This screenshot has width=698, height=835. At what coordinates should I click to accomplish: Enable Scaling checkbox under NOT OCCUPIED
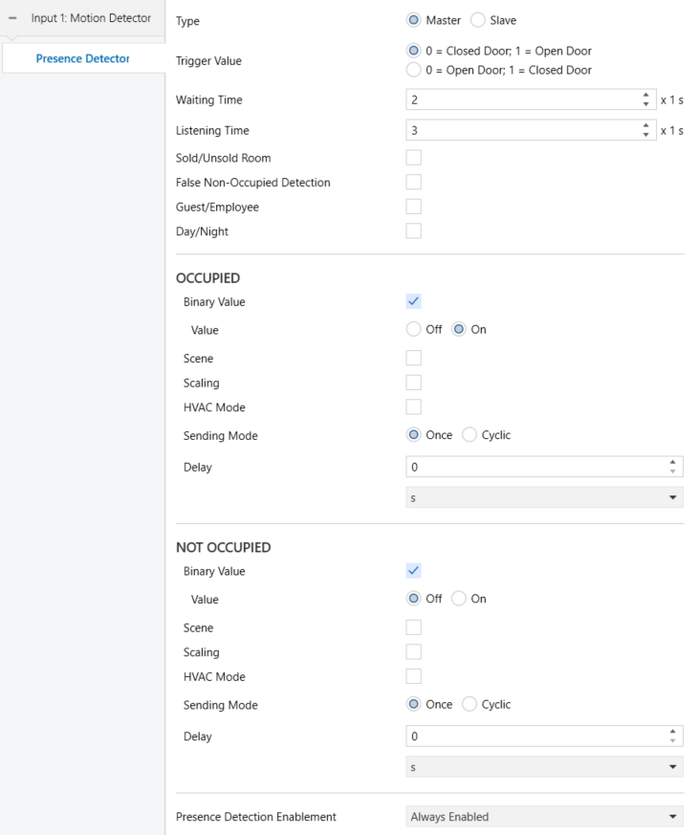(414, 651)
